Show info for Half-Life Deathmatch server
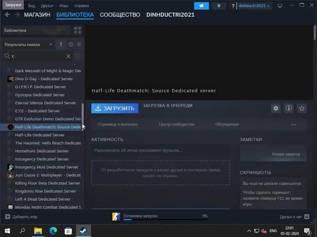Image resolution: width=317 pixels, height=237 pixels. (289, 108)
